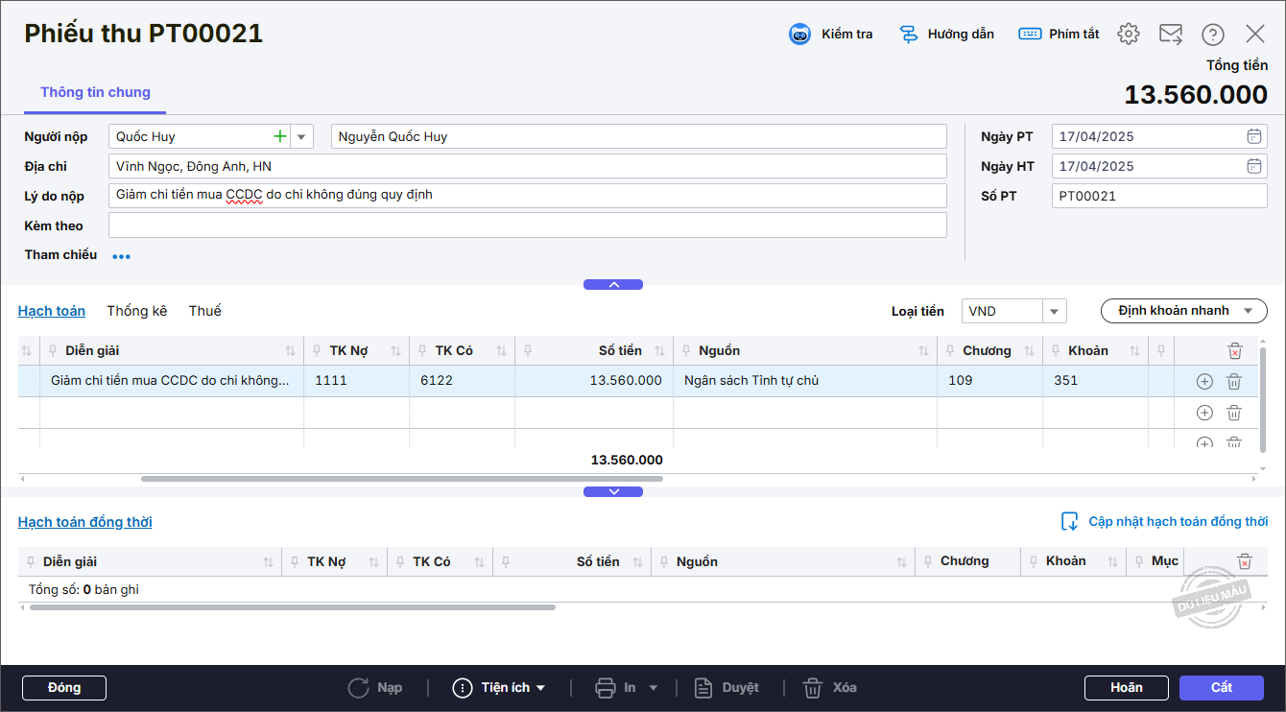The image size is (1286, 712).
Task: Click the Kèm theo input field
Action: [x=527, y=225]
